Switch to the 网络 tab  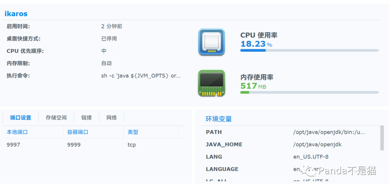click(112, 118)
